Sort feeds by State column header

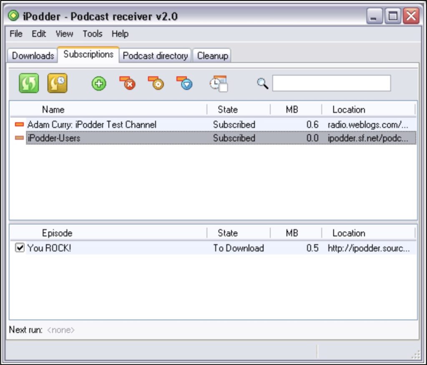pos(239,109)
